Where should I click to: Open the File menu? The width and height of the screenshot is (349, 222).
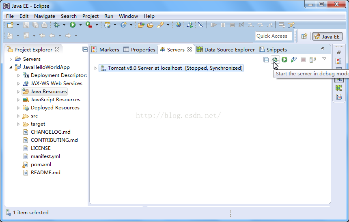(x=10, y=16)
